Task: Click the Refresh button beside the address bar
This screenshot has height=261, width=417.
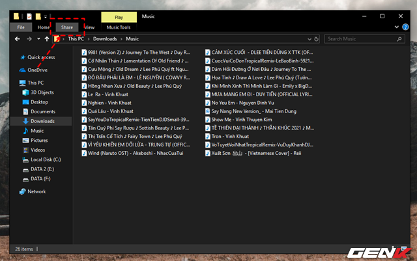Action: [x=317, y=39]
